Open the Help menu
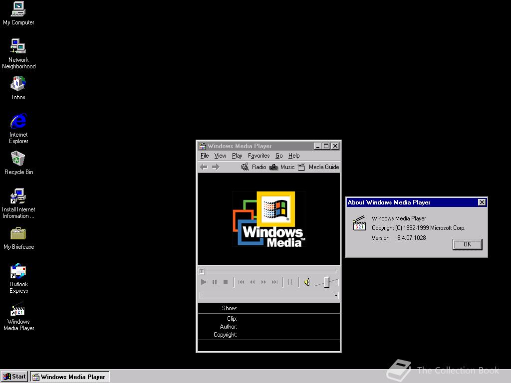Screen dimensions: 511x383 coord(294,156)
